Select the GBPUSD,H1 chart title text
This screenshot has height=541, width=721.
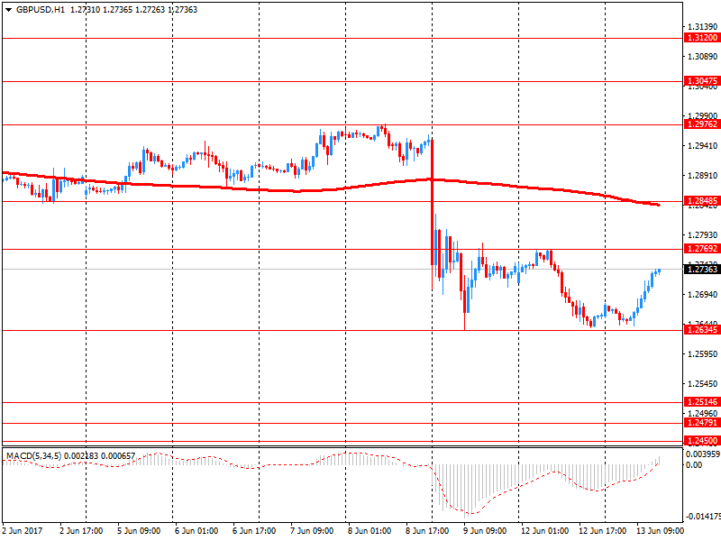click(41, 10)
